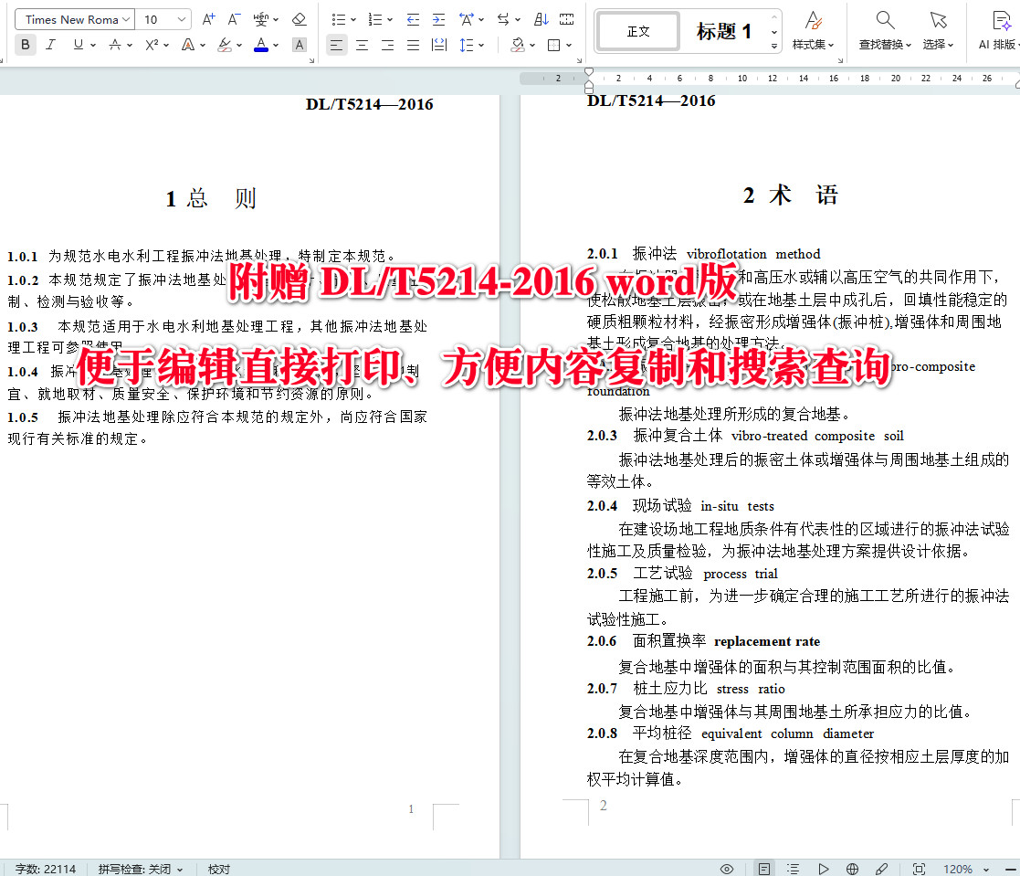Apply italic formatting
Screen dimensions: 1020x876
pos(51,44)
